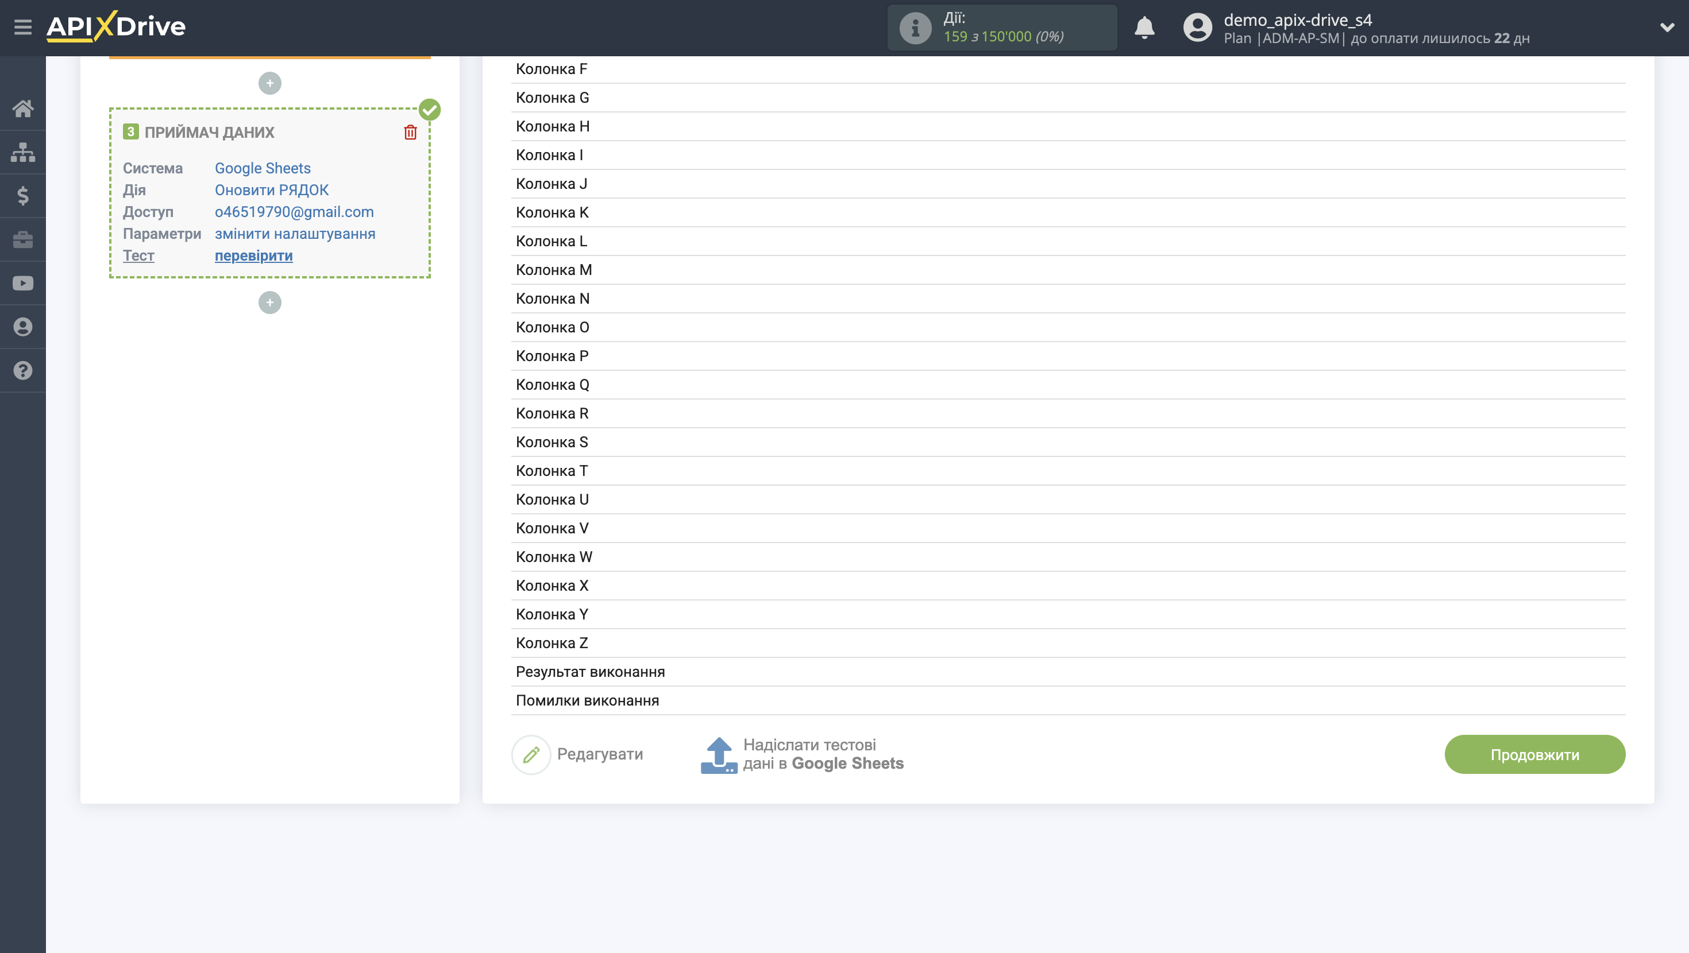This screenshot has width=1689, height=953.
Task: Open the video tutorials icon
Action: click(23, 283)
